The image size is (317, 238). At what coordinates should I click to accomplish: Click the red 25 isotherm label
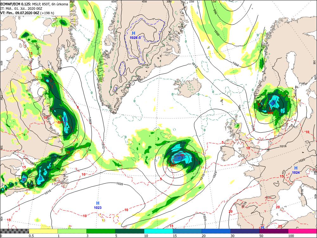[280, 226]
